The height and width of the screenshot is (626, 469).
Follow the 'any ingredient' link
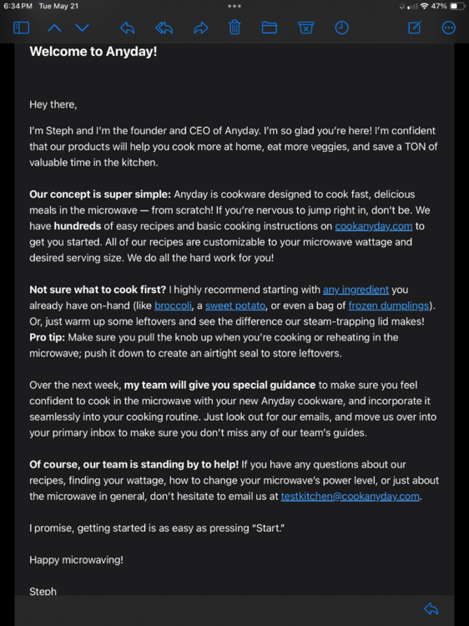coord(356,290)
